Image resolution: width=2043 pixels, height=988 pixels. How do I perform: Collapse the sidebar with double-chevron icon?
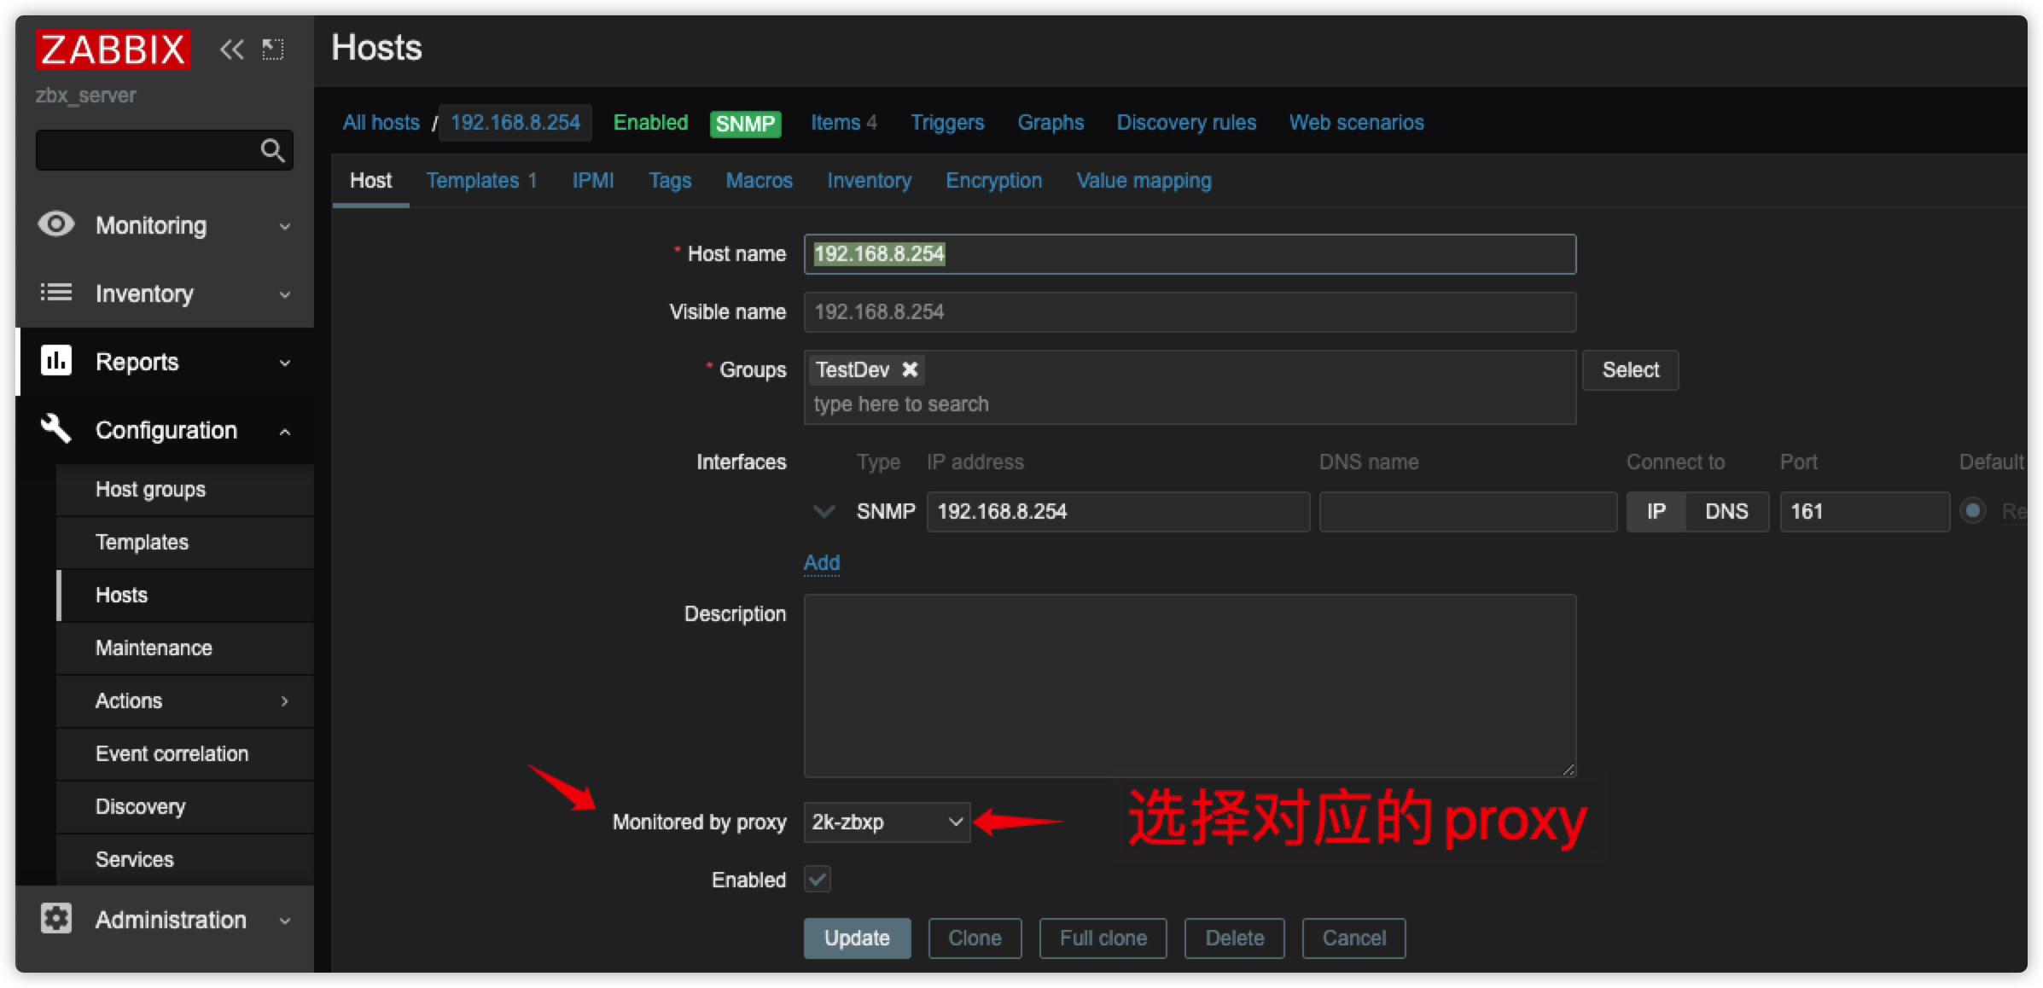(x=231, y=49)
